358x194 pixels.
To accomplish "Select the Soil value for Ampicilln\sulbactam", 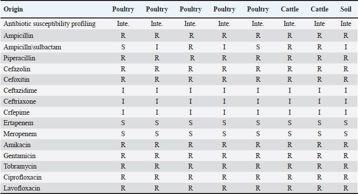I will click(x=346, y=47).
